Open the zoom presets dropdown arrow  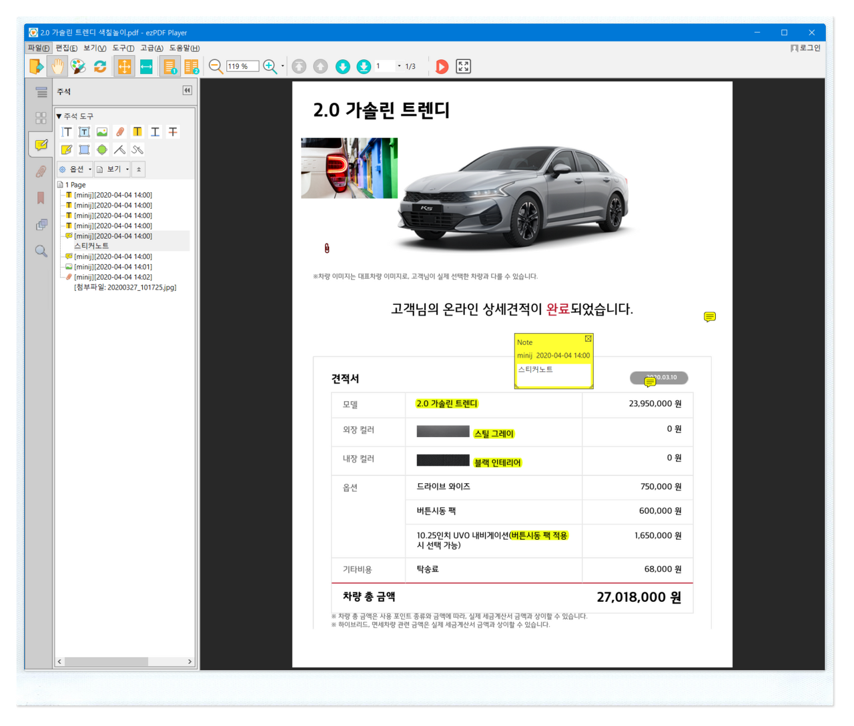click(283, 66)
